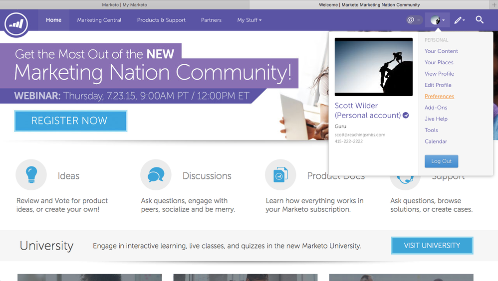Click Edit Profile link
Viewport: 498px width, 281px height.
pos(438,85)
